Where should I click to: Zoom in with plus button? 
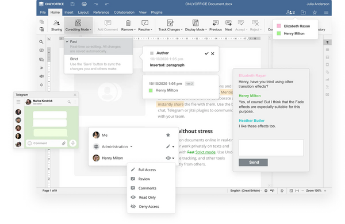(x=325, y=191)
